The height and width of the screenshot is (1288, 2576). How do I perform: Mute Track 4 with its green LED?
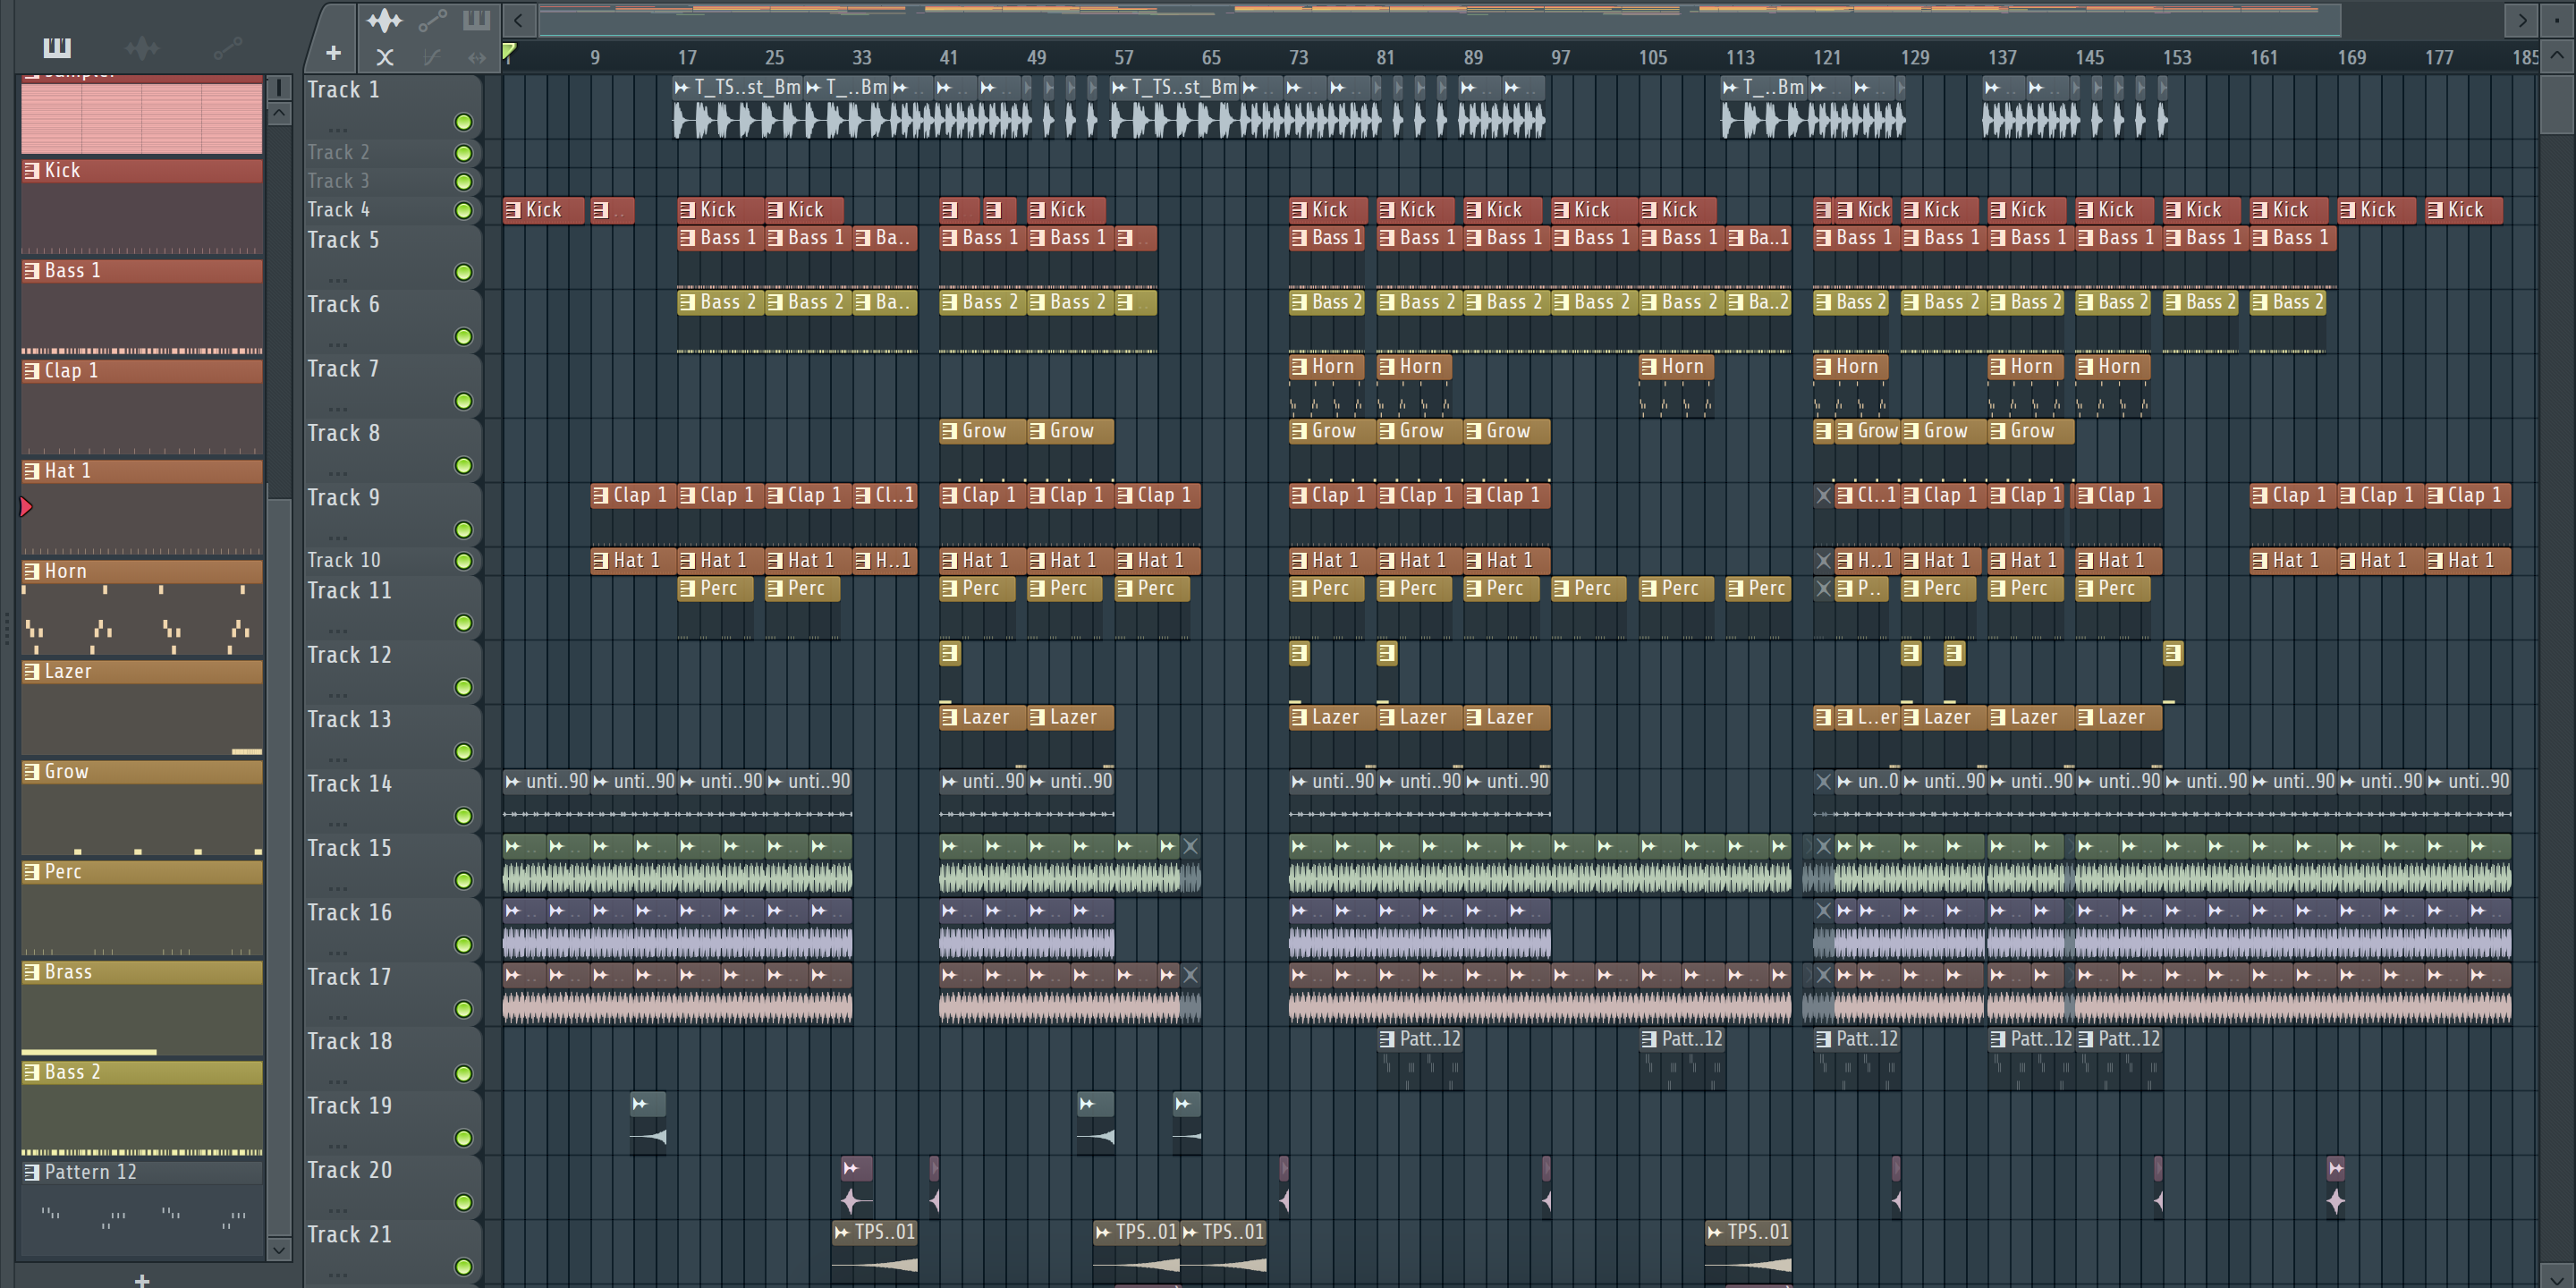463,210
